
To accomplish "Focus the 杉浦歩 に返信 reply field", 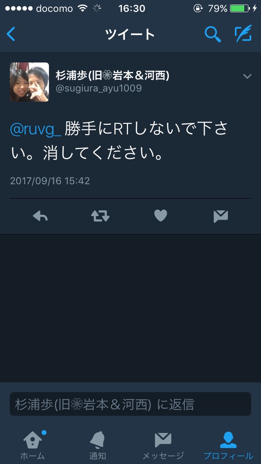I will pos(130,404).
